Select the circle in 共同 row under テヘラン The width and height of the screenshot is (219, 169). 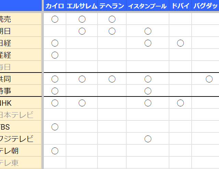(x=112, y=79)
